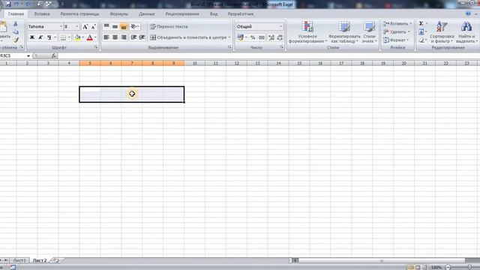
Task: Insert AutoSum with sigma icon
Action: tap(421, 23)
